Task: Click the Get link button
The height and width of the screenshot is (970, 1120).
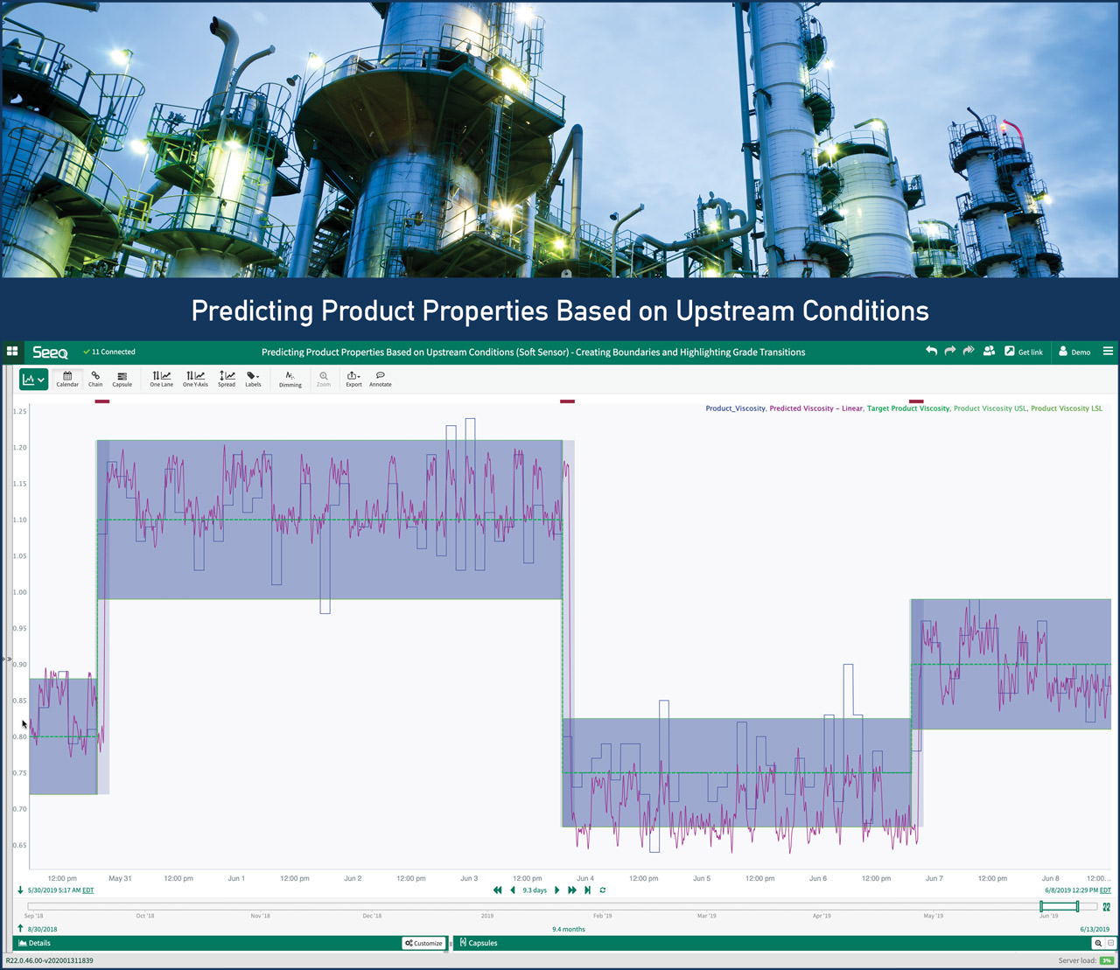Action: [1025, 351]
